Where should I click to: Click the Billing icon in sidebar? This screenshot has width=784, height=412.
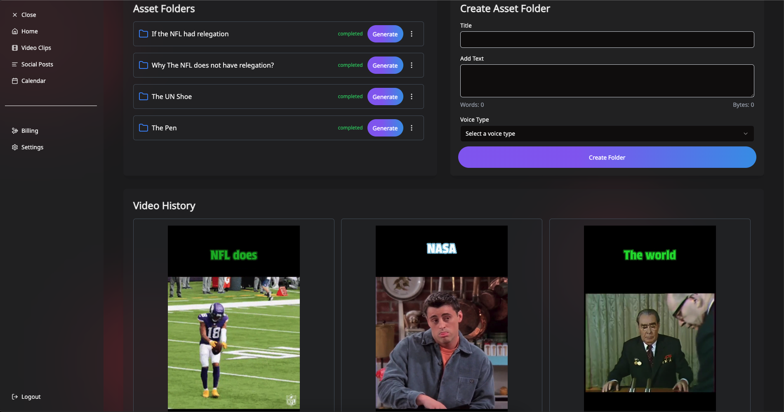(15, 131)
